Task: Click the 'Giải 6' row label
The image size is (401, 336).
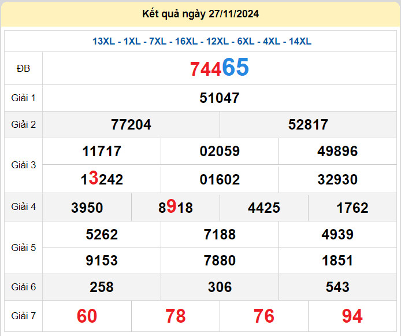Action: coord(23,287)
